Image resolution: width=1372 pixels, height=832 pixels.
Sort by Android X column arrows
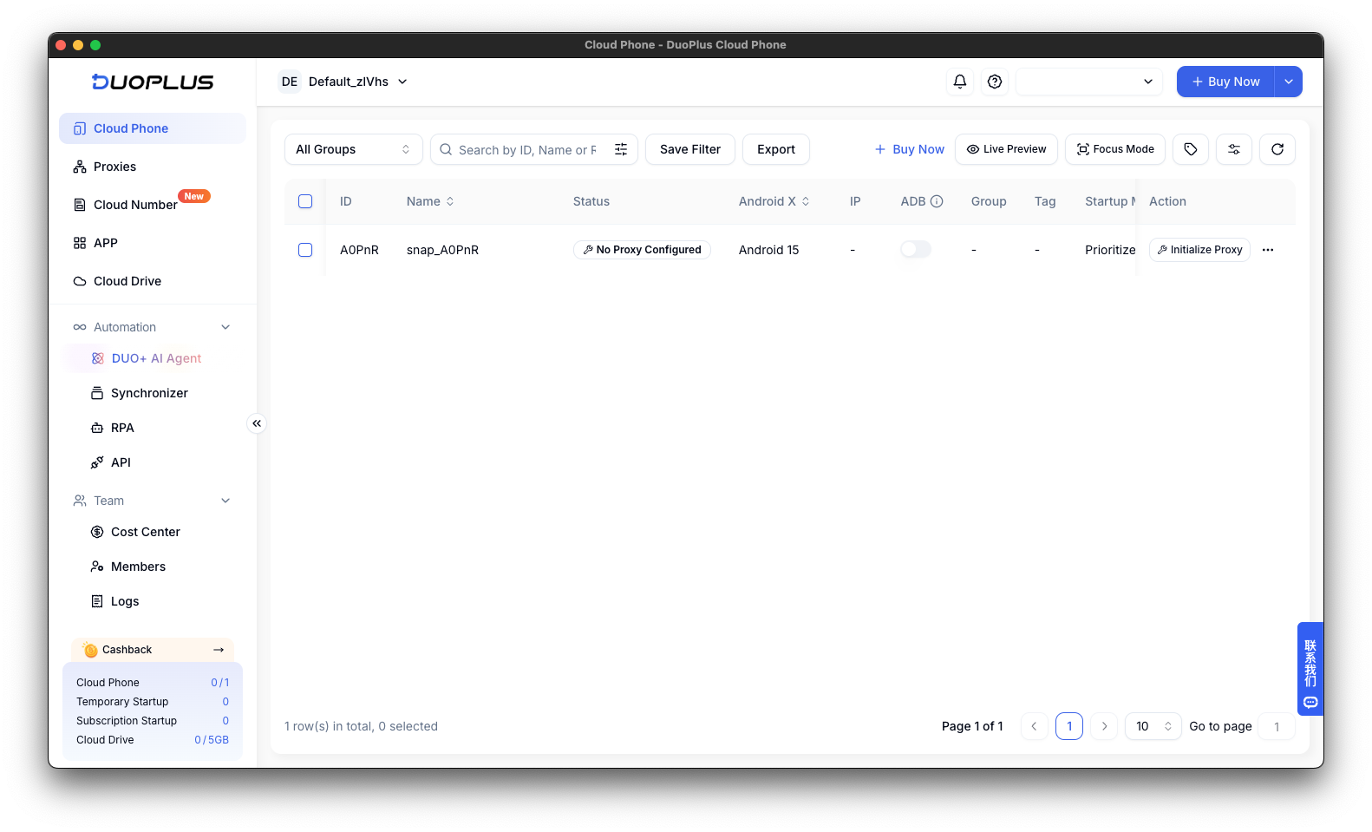[806, 201]
